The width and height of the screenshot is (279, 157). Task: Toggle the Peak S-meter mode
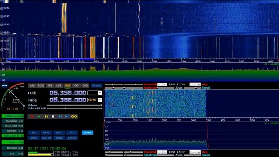tap(4, 85)
